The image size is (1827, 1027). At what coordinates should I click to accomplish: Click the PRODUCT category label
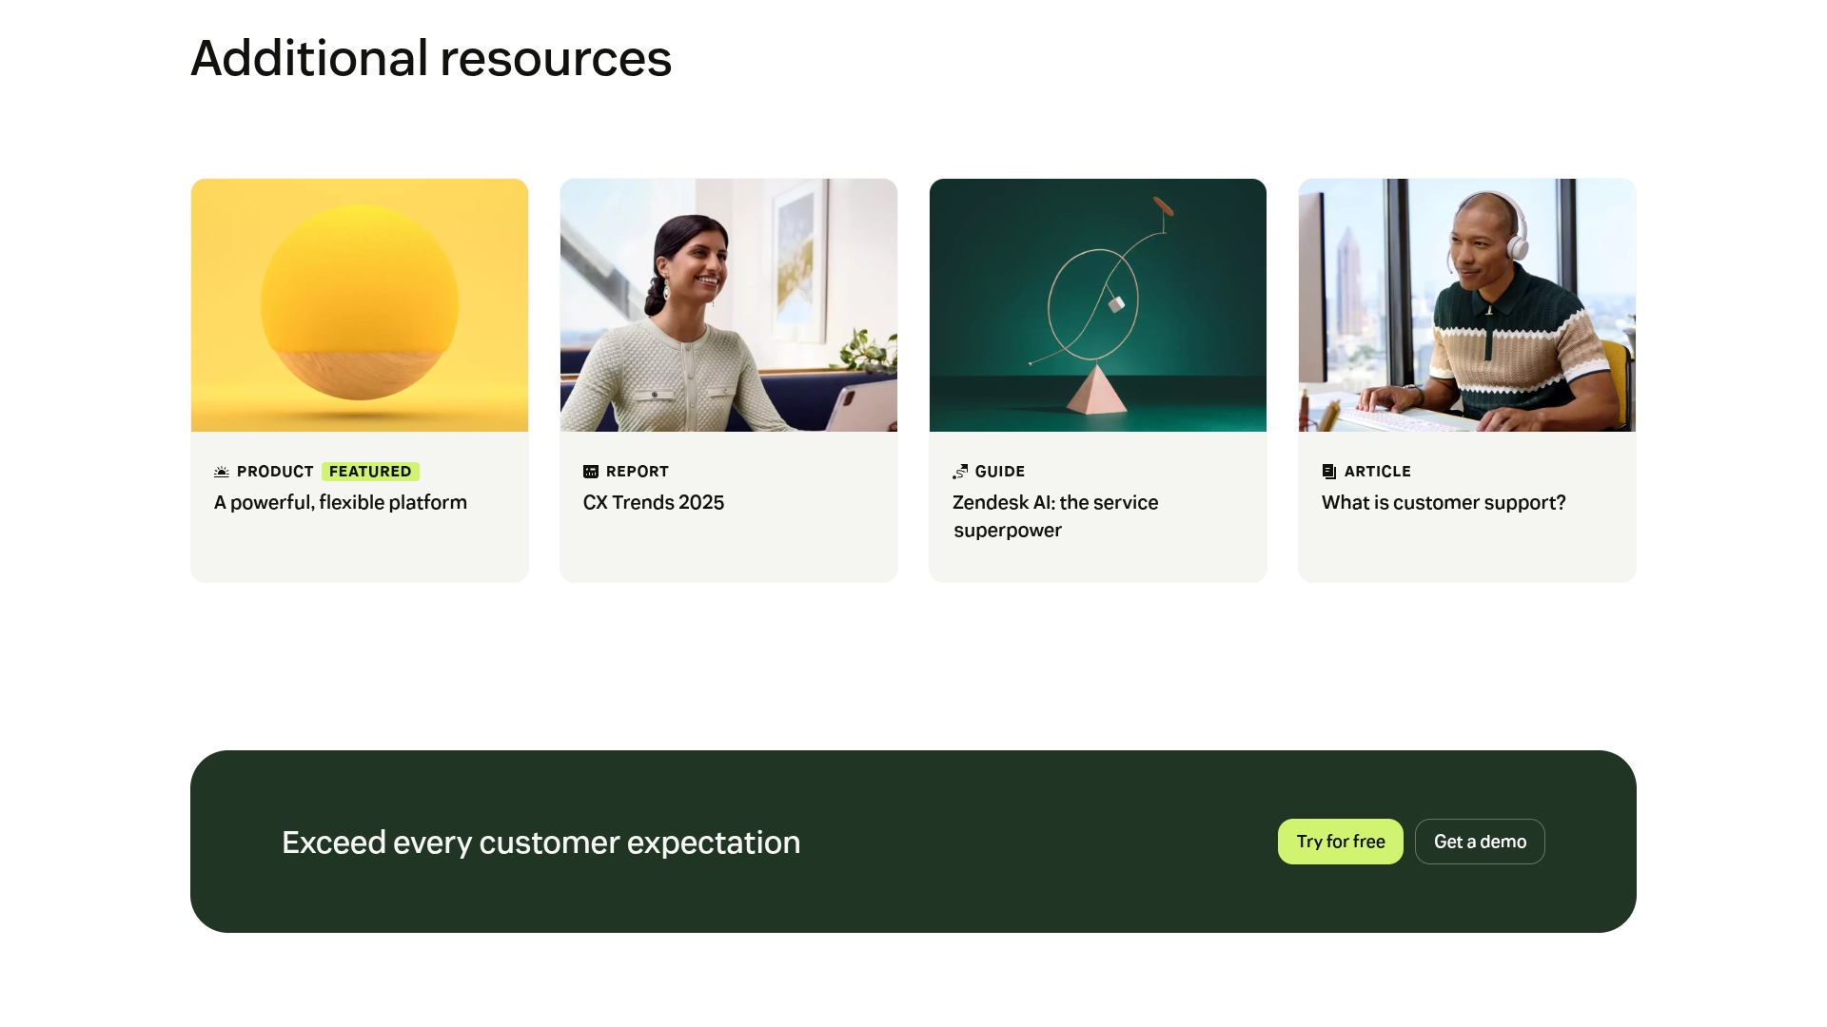click(275, 472)
